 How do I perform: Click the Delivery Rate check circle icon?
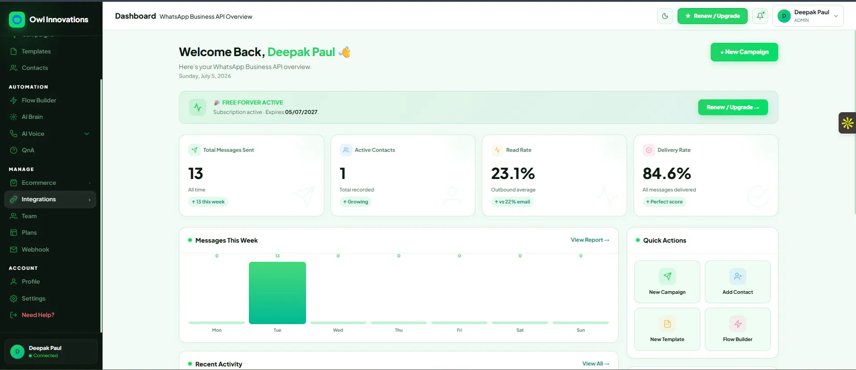coord(649,150)
